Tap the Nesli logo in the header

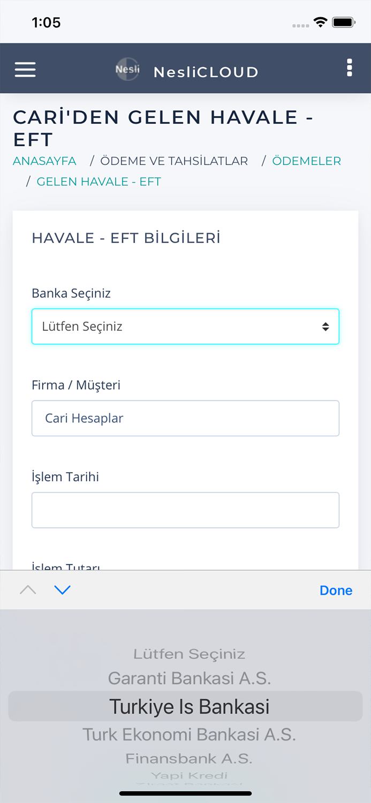pyautogui.click(x=127, y=69)
